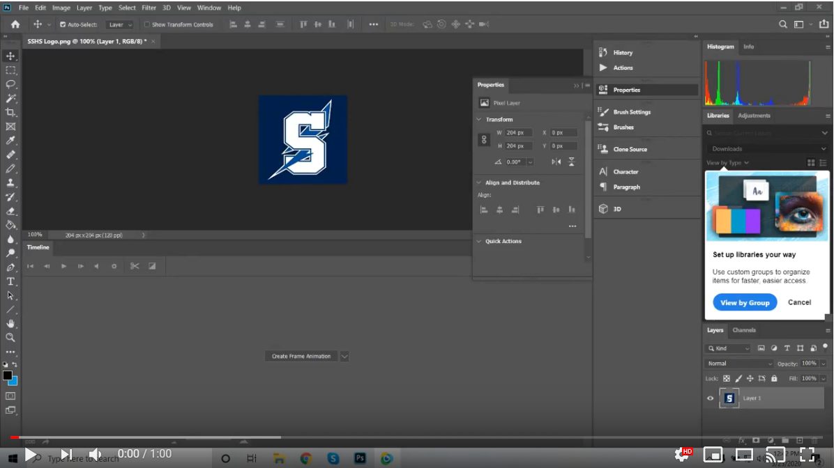Select the Brush tool
The image size is (834, 468).
pos(10,169)
